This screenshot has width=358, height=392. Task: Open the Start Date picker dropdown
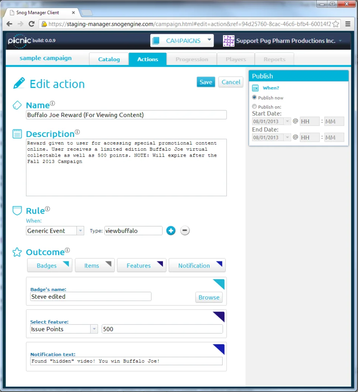(x=287, y=121)
